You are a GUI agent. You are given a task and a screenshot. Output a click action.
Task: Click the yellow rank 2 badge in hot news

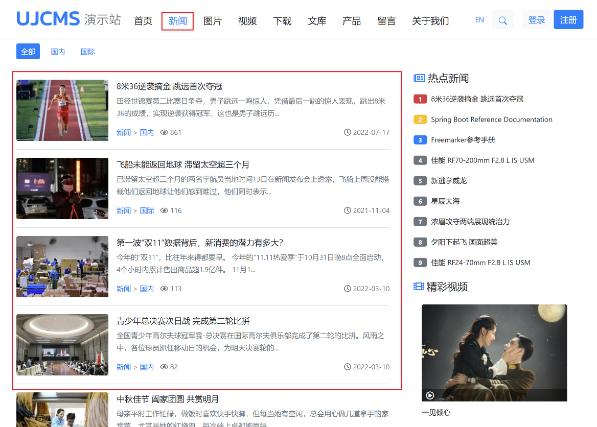point(420,120)
